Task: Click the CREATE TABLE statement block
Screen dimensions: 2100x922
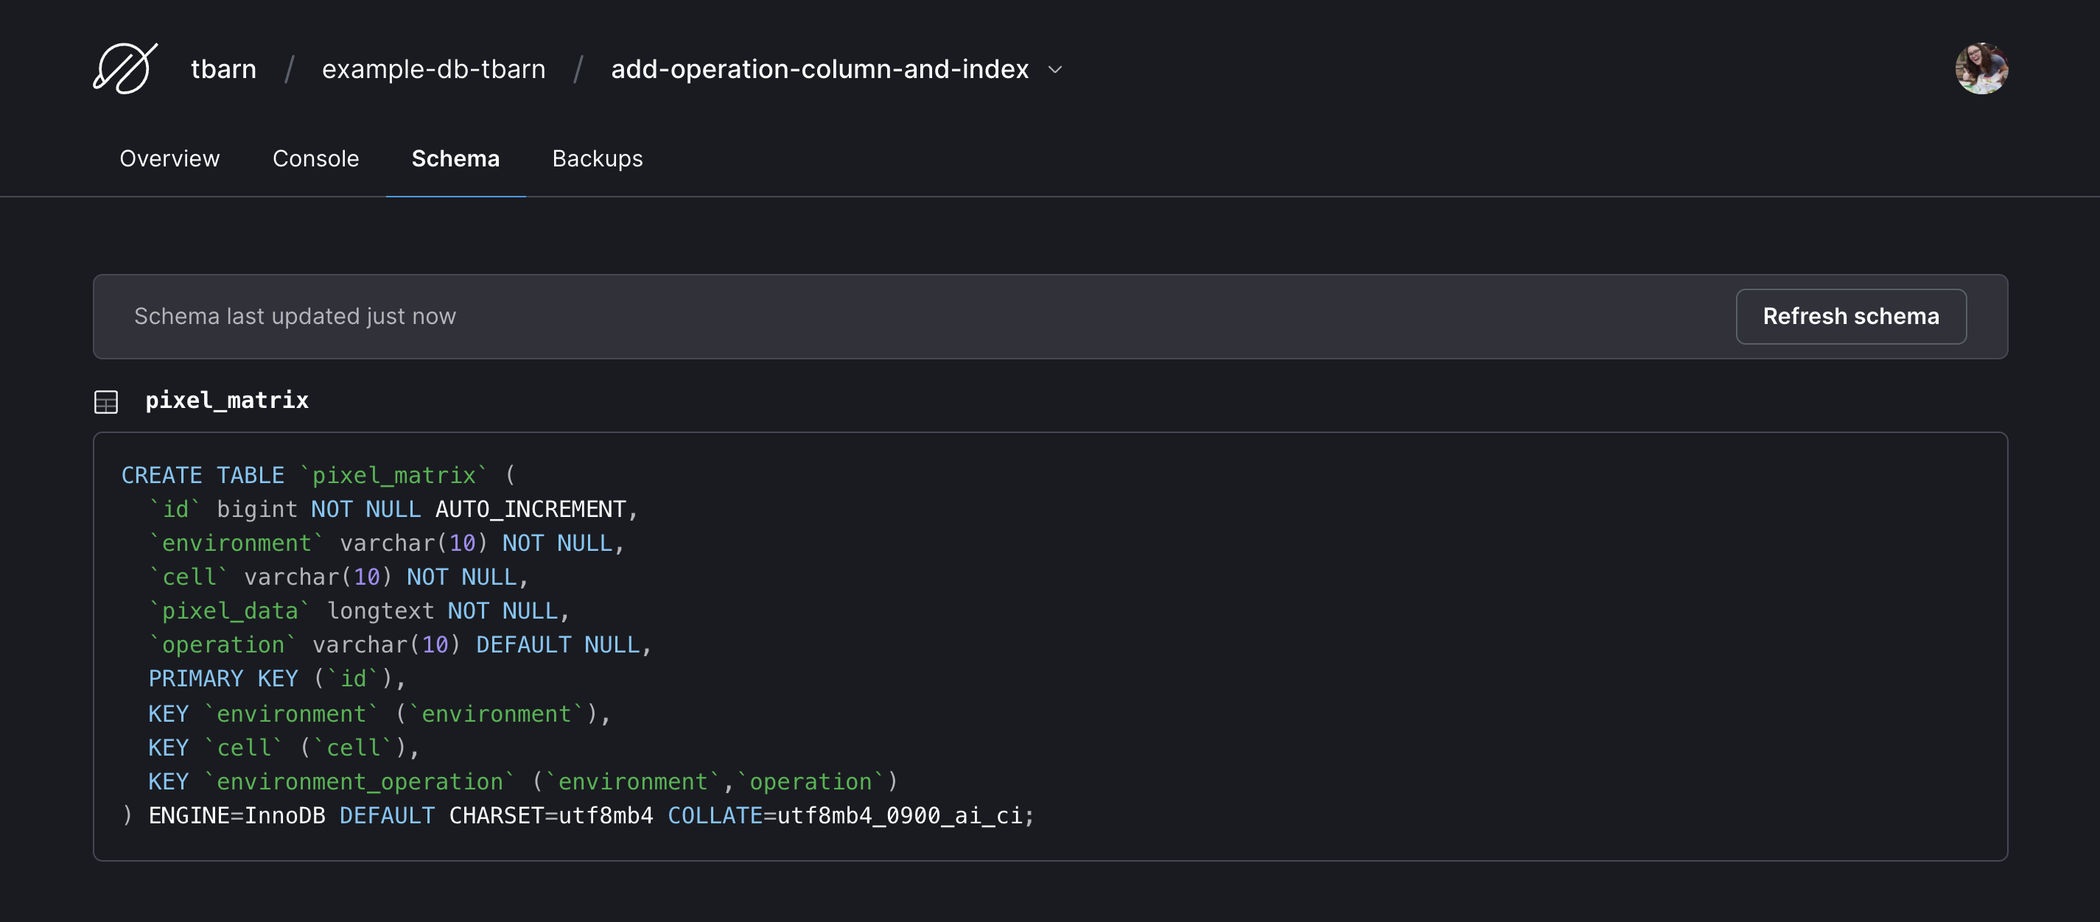Action: 318,474
